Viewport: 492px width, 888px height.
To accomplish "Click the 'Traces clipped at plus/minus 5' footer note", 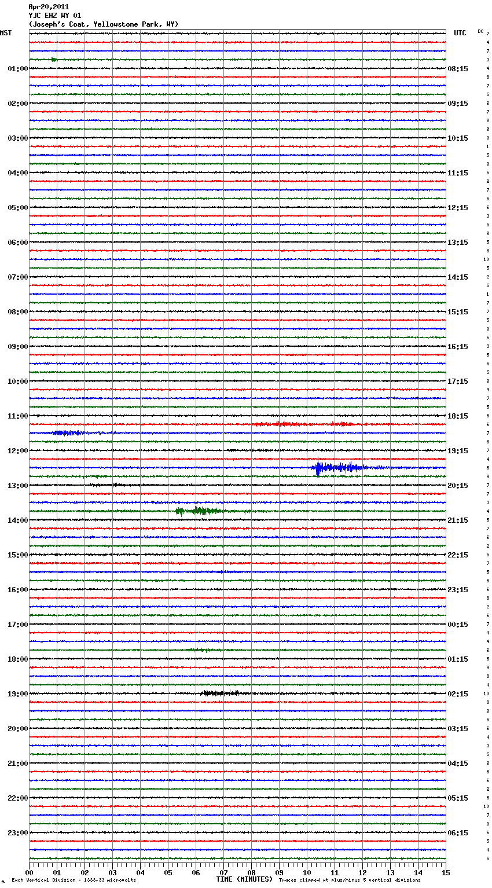I will (350, 880).
